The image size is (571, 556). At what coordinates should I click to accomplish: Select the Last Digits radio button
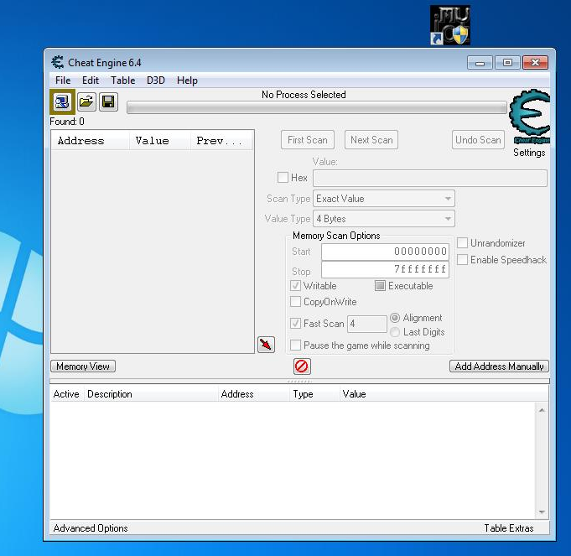point(396,333)
